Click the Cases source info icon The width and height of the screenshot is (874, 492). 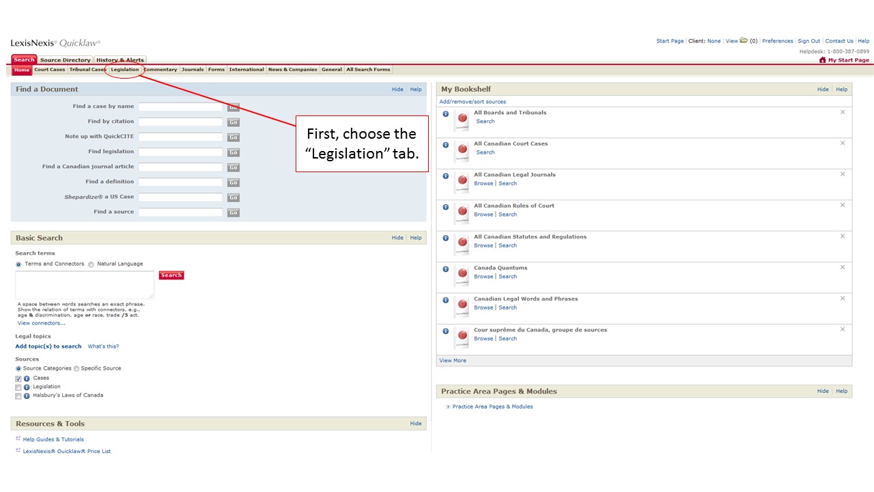[x=27, y=379]
